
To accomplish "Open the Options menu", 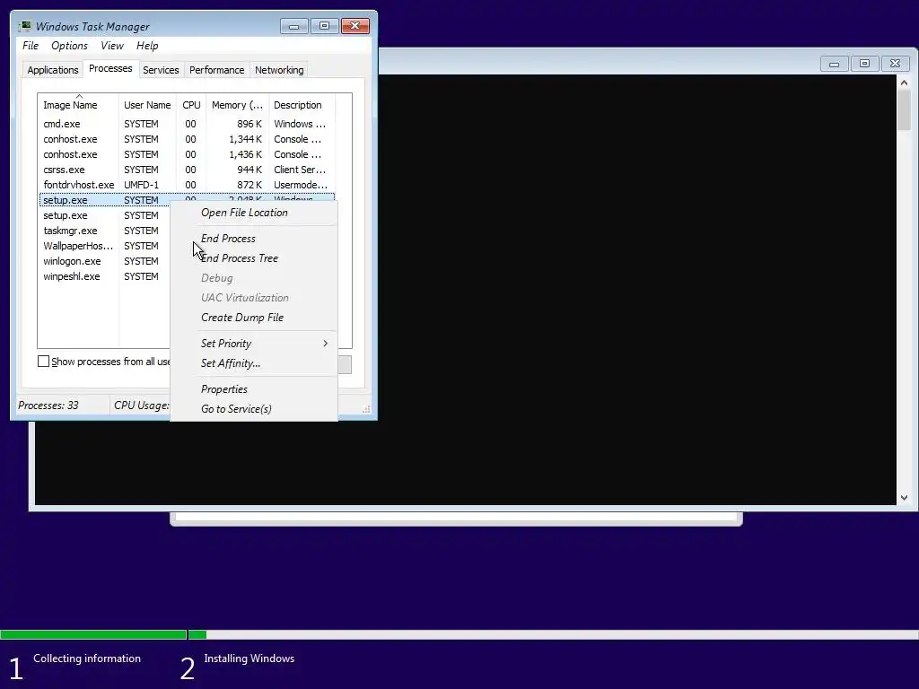I will coord(69,46).
